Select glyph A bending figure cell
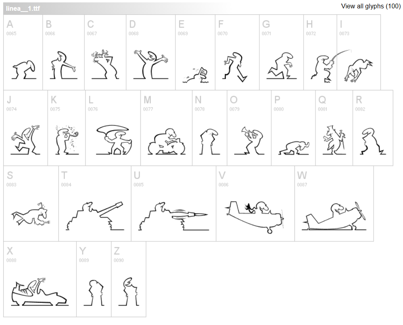 (x=23, y=53)
